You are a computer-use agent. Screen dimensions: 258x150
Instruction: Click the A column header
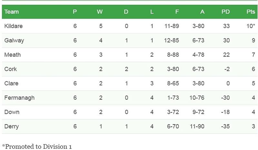(202, 12)
